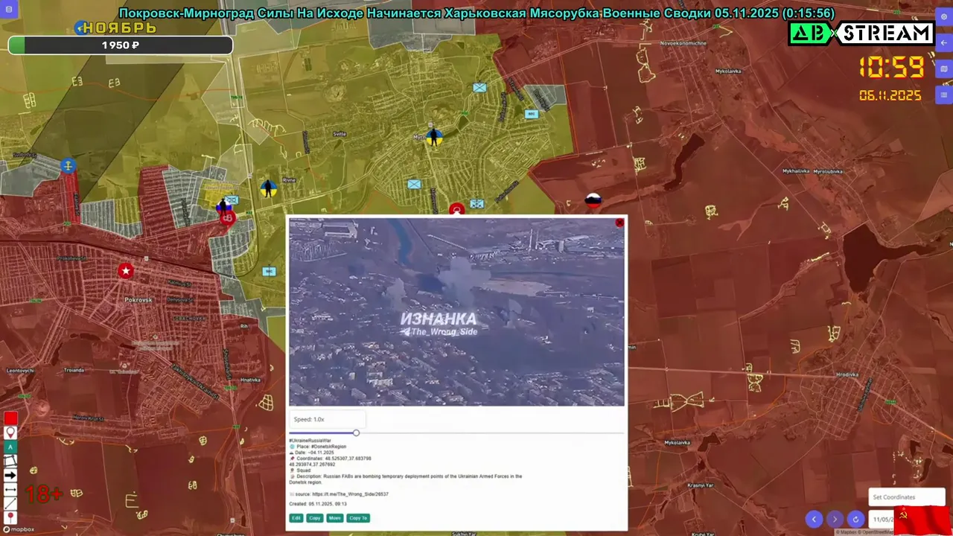Click the envelope marker south of Myrnohrad

(414, 184)
